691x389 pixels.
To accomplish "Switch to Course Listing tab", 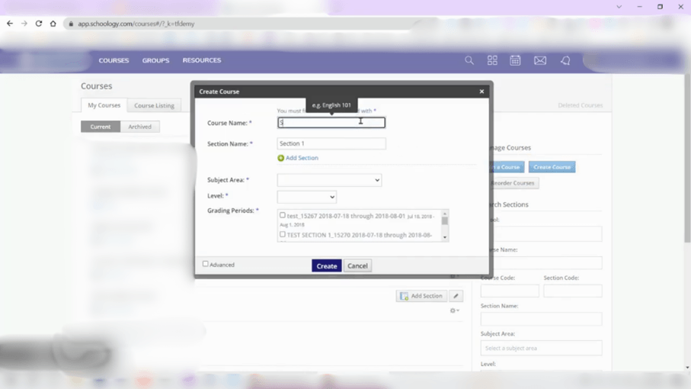I will (x=154, y=105).
